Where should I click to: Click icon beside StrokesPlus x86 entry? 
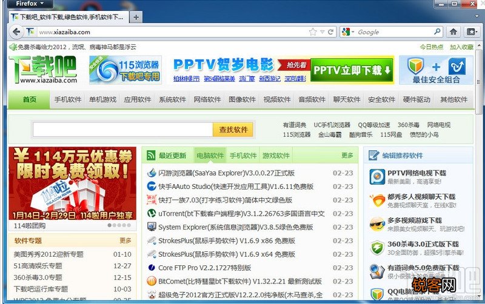tap(151, 240)
